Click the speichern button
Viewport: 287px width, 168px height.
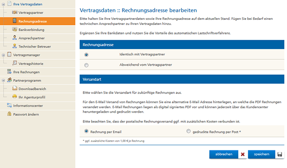(x=262, y=154)
